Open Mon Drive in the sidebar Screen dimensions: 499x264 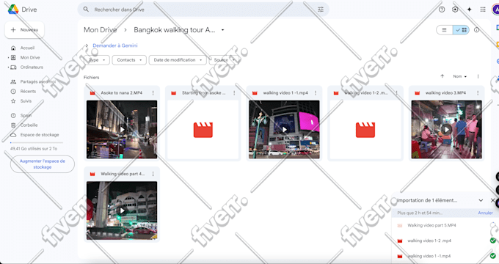(x=30, y=58)
